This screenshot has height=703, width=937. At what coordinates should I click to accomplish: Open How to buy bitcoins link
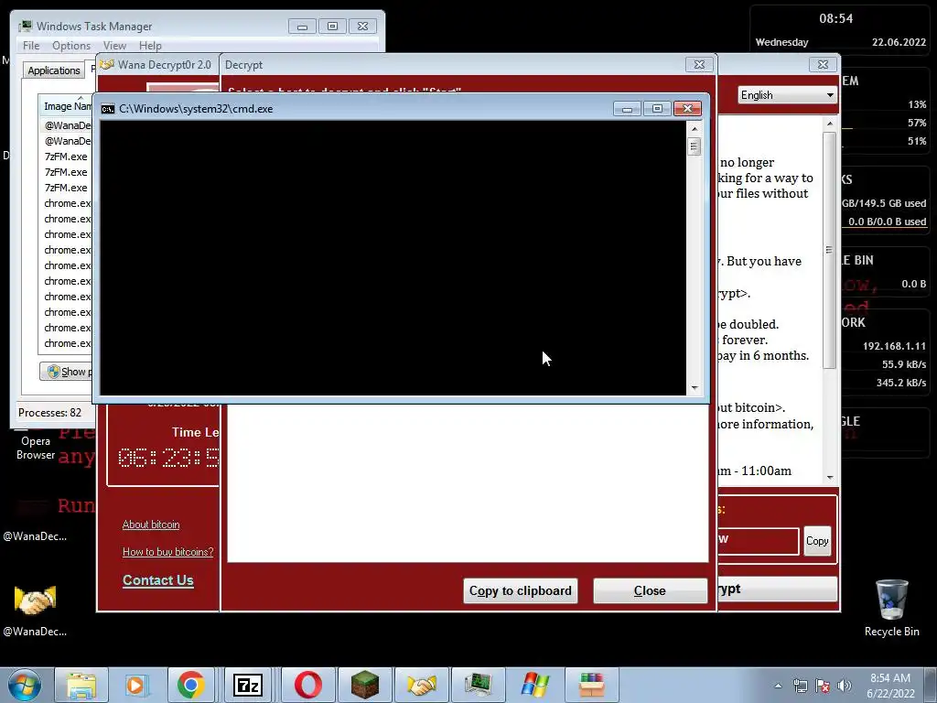coord(168,552)
